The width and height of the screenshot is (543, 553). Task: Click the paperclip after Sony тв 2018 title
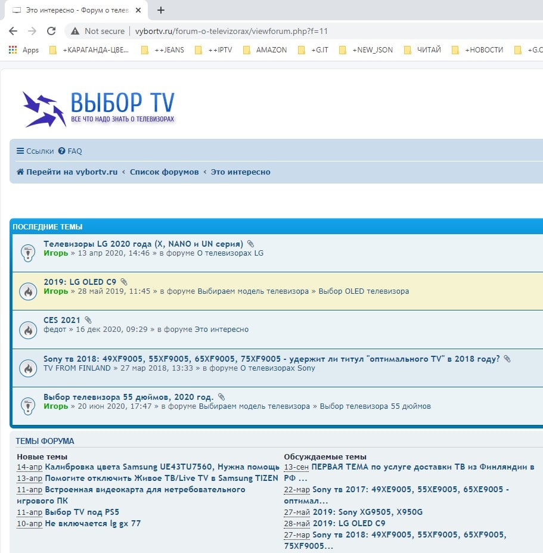click(x=507, y=359)
